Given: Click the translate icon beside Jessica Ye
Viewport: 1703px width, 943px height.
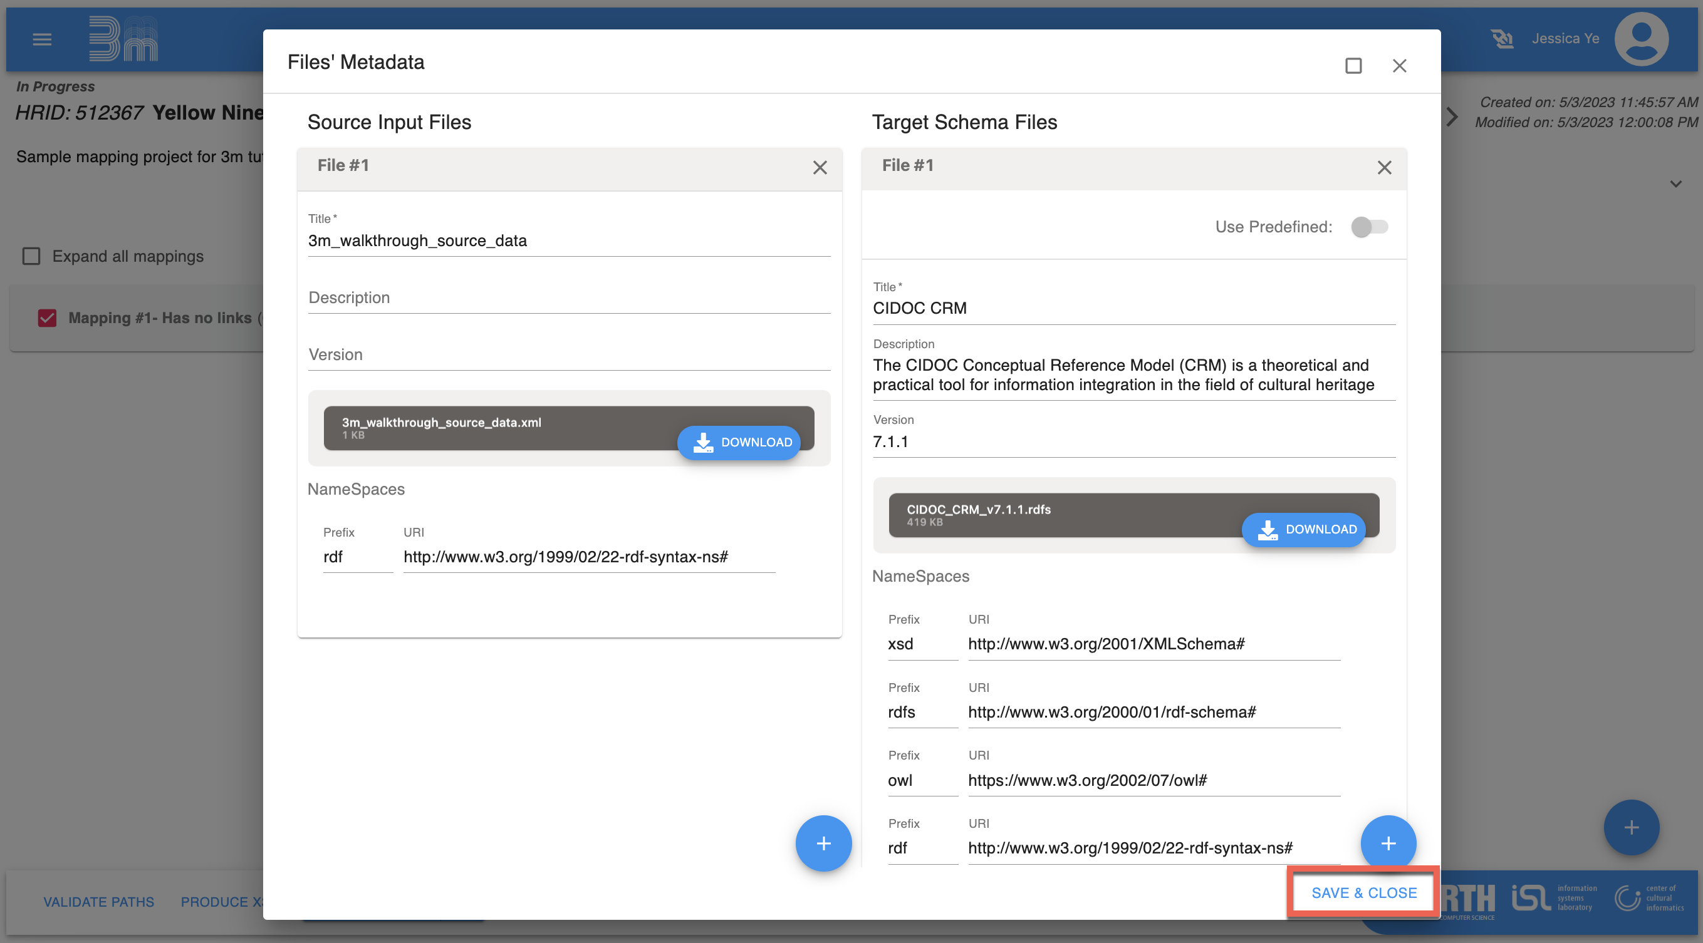Looking at the screenshot, I should pos(1501,39).
